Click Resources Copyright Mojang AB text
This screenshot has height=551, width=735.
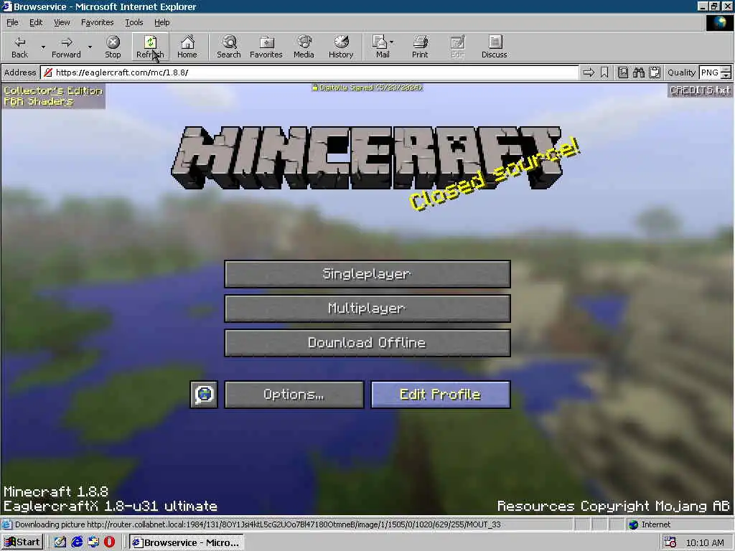(613, 507)
